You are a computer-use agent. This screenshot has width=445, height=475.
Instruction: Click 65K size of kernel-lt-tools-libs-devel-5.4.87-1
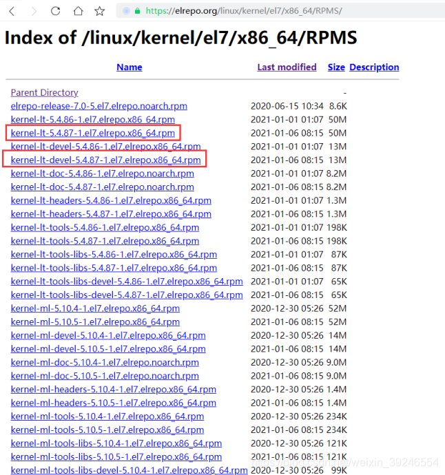click(339, 295)
